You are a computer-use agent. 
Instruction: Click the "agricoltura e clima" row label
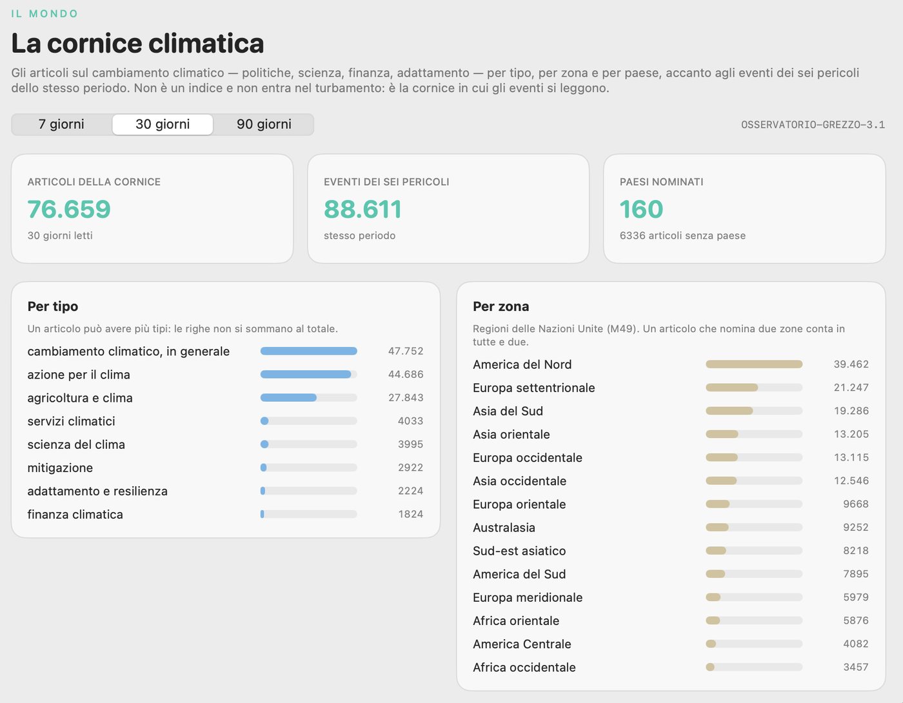[80, 398]
